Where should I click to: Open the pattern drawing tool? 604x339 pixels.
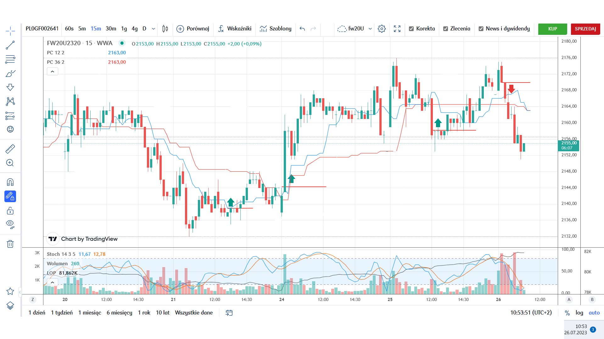10,101
